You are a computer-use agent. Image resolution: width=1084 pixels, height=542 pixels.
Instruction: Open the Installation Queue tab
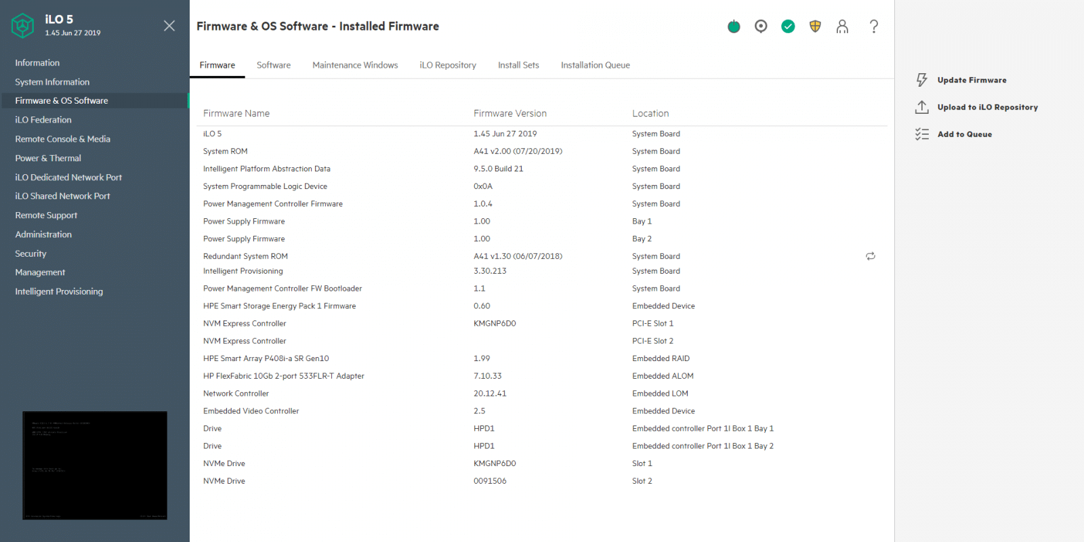pos(596,65)
